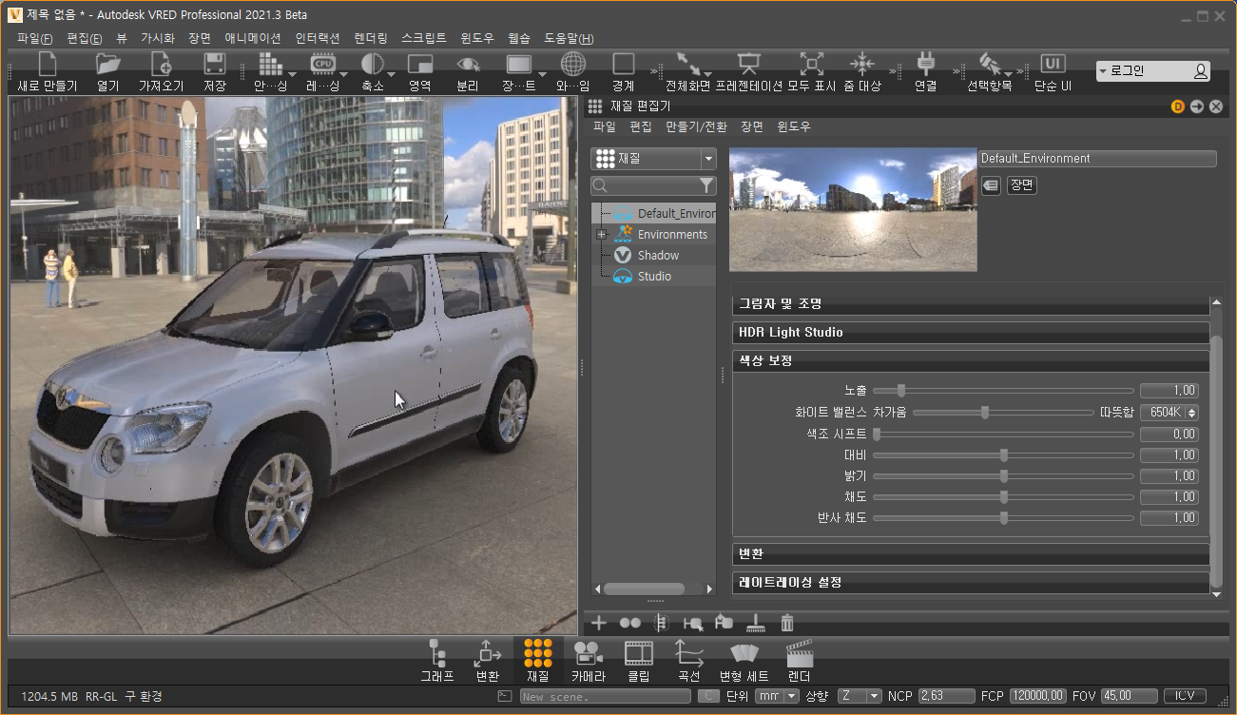Open the Transform module in the bottom bar

click(487, 661)
